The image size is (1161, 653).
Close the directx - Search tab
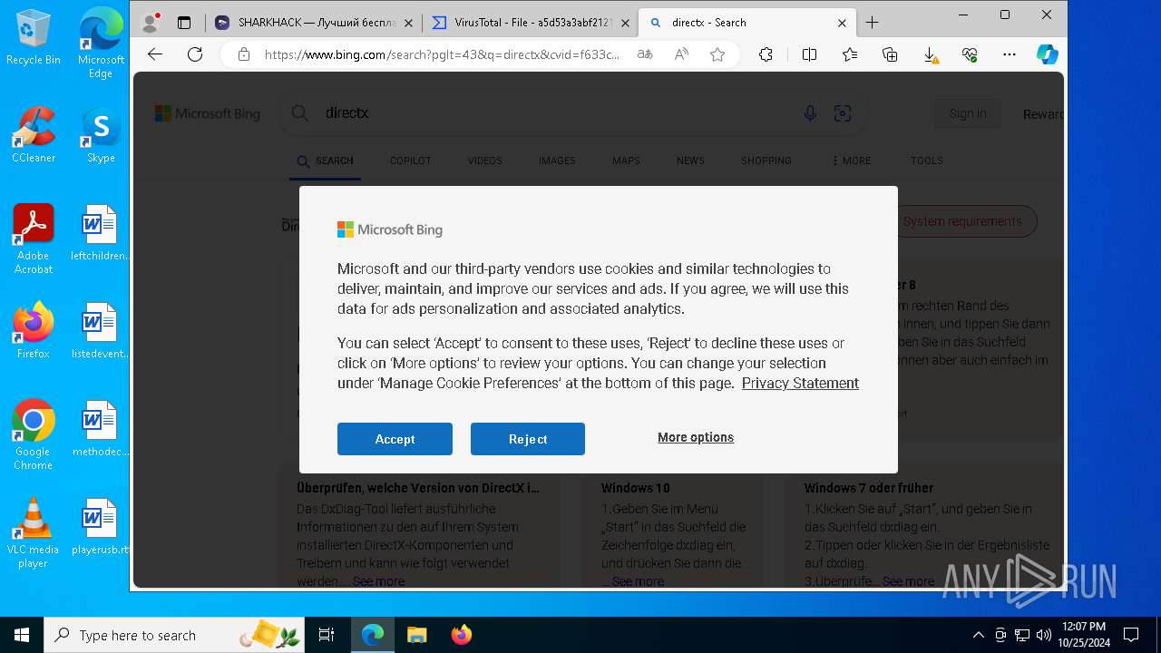pyautogui.click(x=843, y=23)
